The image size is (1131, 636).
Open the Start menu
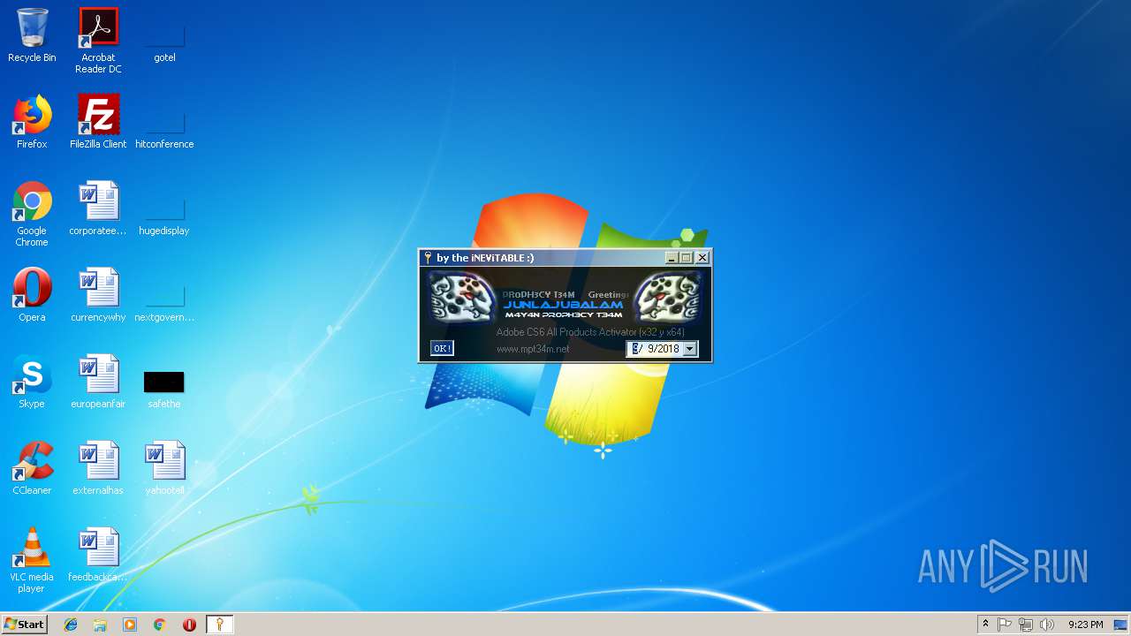pos(24,625)
